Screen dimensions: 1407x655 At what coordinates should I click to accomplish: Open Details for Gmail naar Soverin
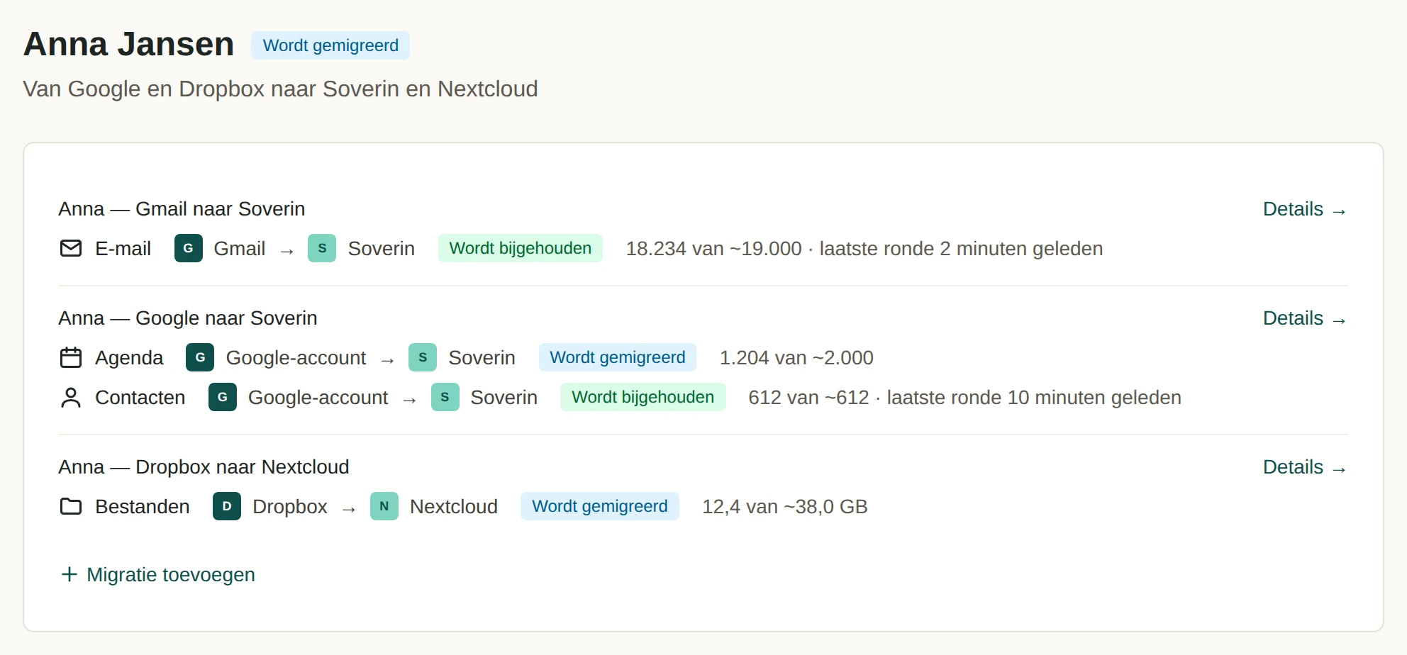[1305, 209]
